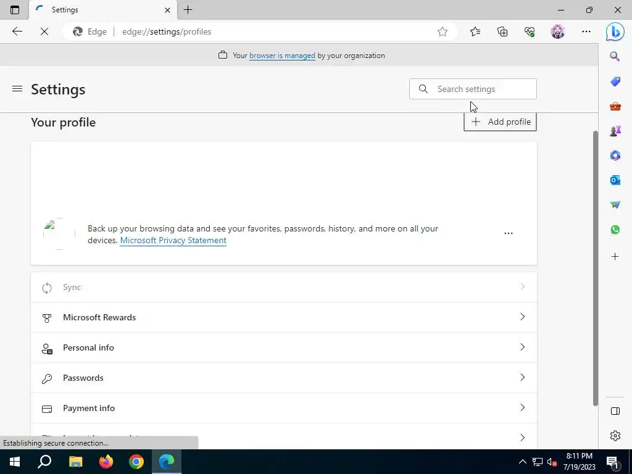Open Microsoft Rewards settings
The image size is (632, 474).
coord(284,317)
